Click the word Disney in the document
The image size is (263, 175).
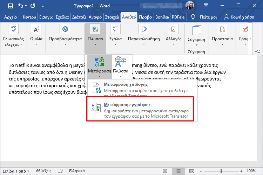[x=75, y=72]
